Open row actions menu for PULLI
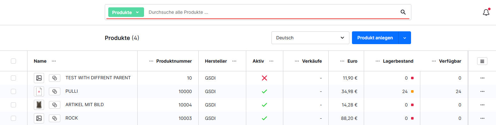The height and width of the screenshot is (125, 496). pos(482,91)
